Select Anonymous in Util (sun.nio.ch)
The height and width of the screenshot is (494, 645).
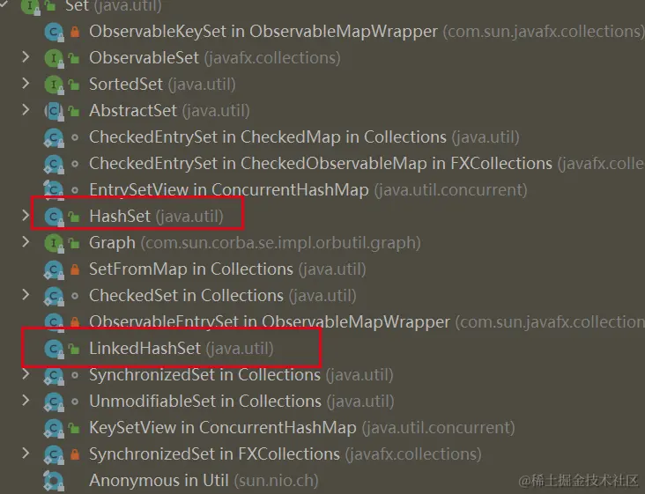click(204, 481)
